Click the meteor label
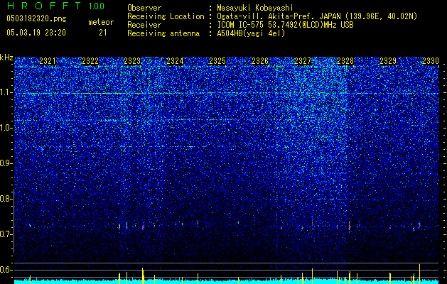The image size is (447, 284). (101, 22)
